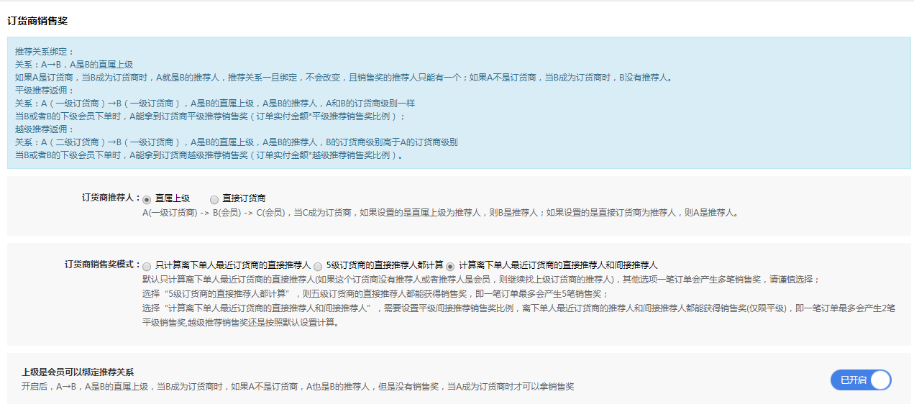Click the 上级是会员可以绑定推荐关系 title
Screen dimensions: 914x404
point(78,372)
